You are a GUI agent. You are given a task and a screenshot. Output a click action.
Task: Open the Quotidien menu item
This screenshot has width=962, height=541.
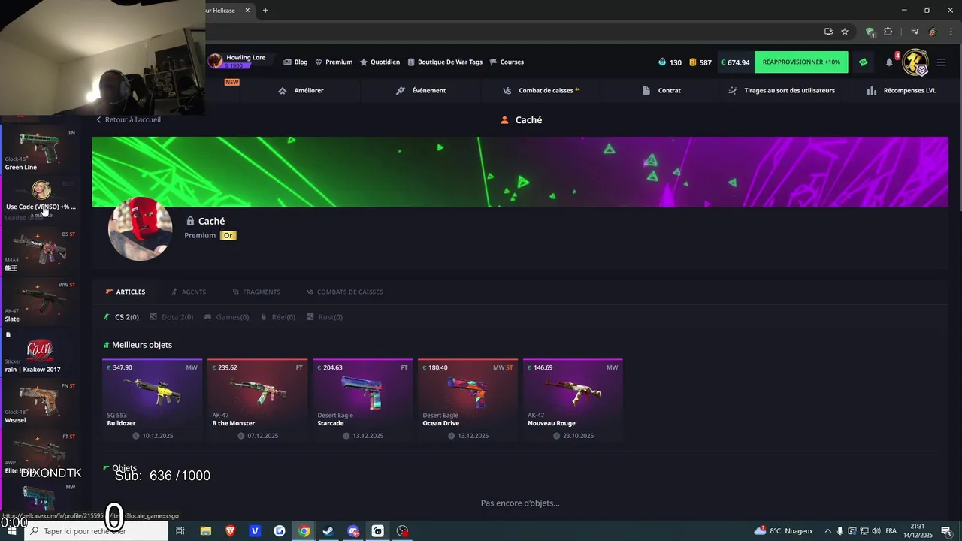(x=380, y=62)
